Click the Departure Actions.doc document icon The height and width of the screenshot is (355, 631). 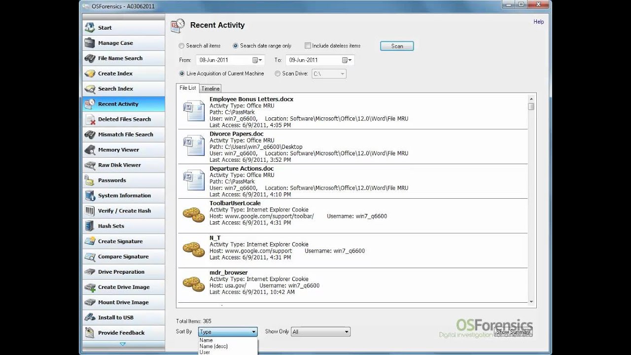point(194,180)
